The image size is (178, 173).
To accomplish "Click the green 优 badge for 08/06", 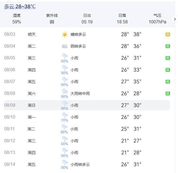I will 168,70.
